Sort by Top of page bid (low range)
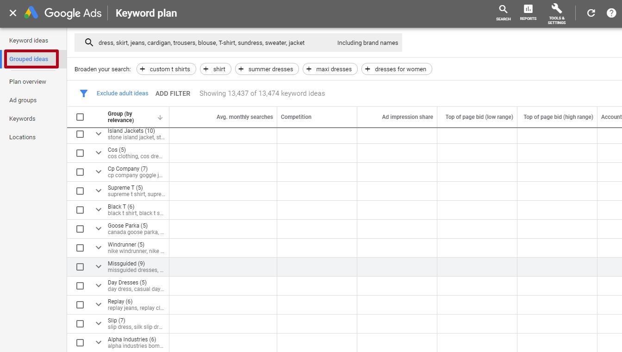This screenshot has height=352, width=622. click(x=479, y=117)
